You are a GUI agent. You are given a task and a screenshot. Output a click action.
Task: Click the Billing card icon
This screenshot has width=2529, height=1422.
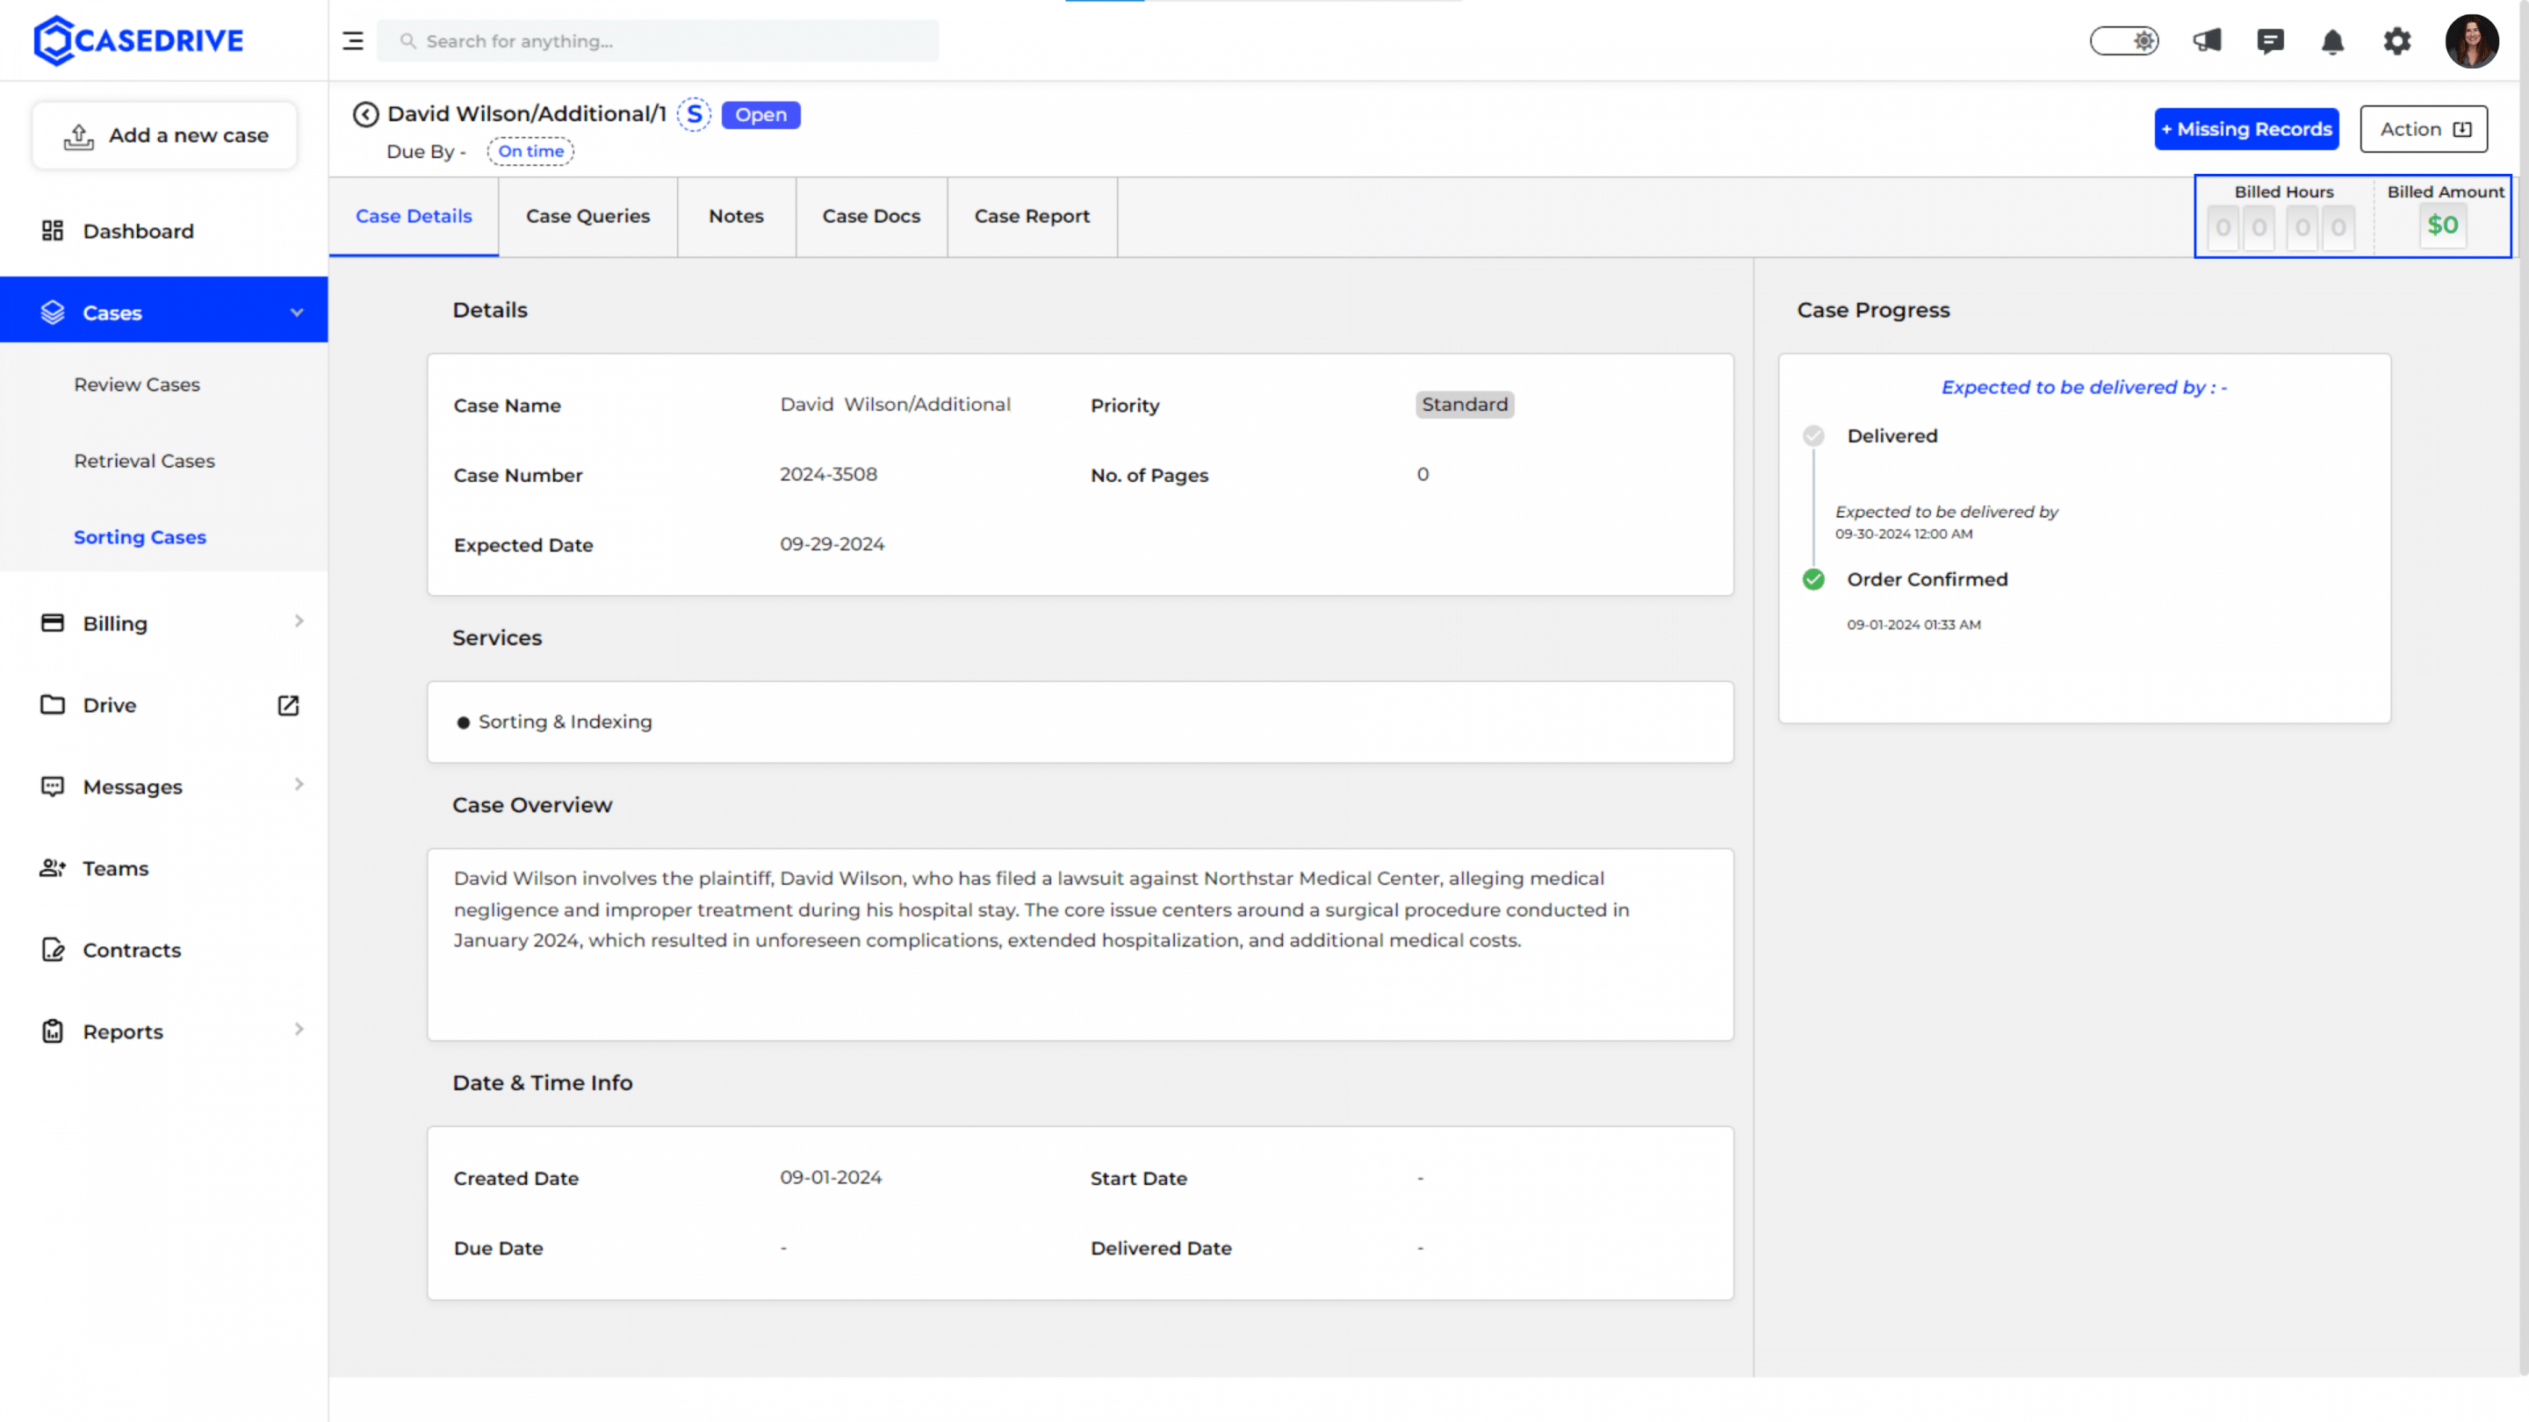(x=52, y=623)
